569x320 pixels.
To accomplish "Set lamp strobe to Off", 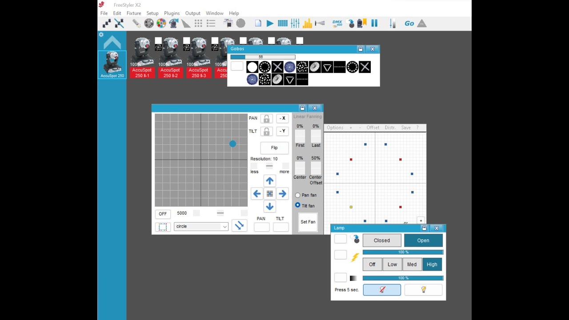I will 372,264.
